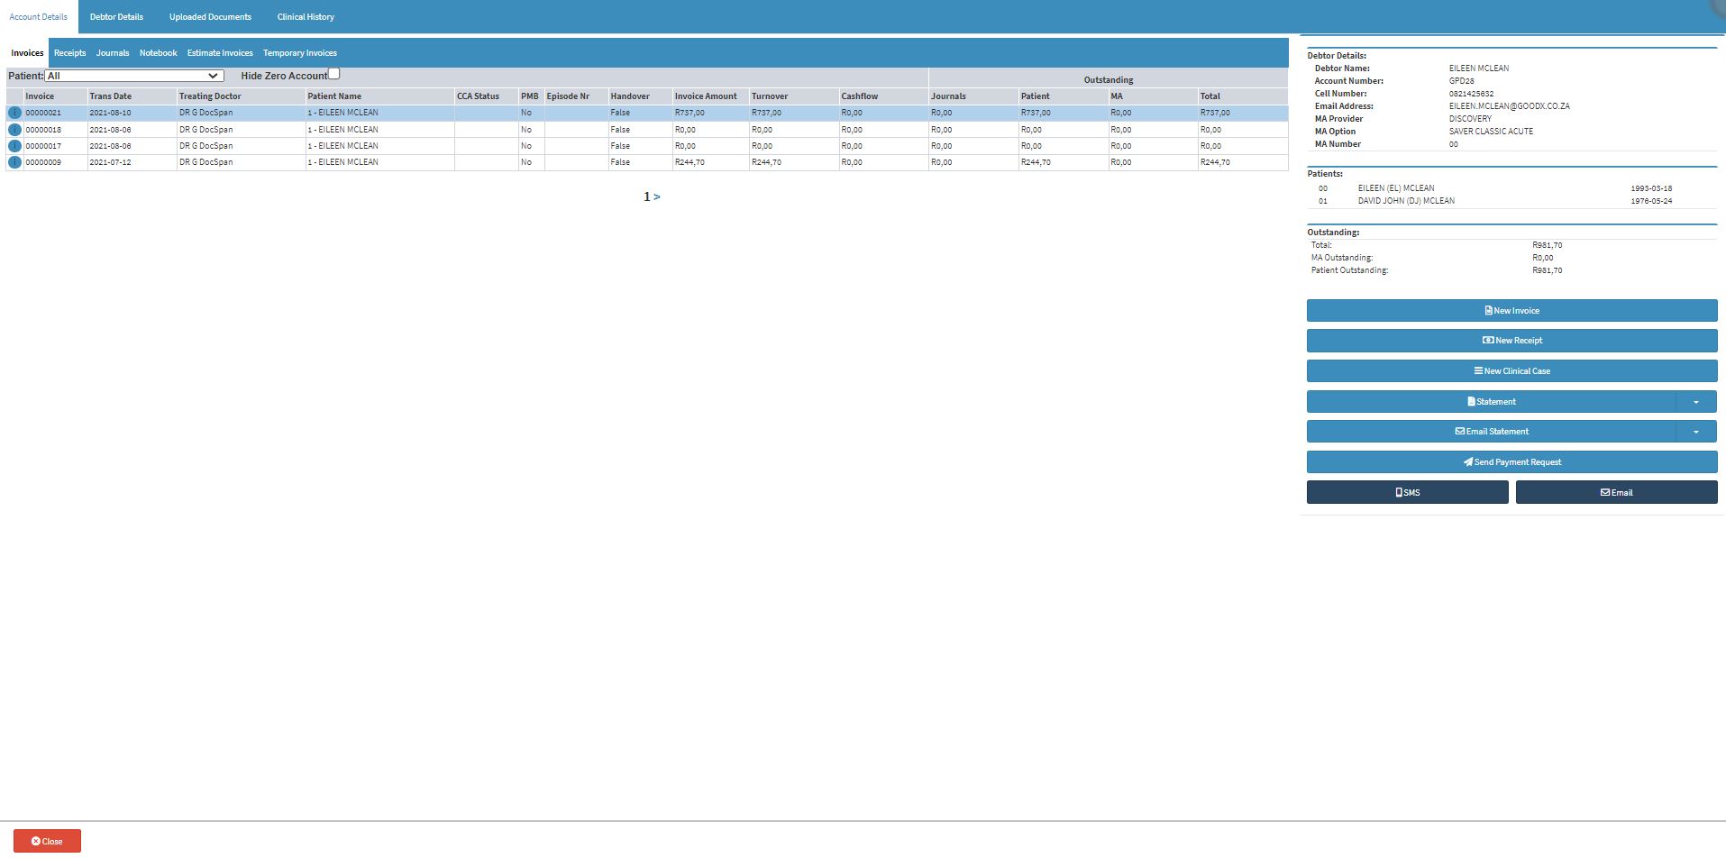Click the New Receipt button
This screenshot has height=858, width=1726.
coord(1511,341)
